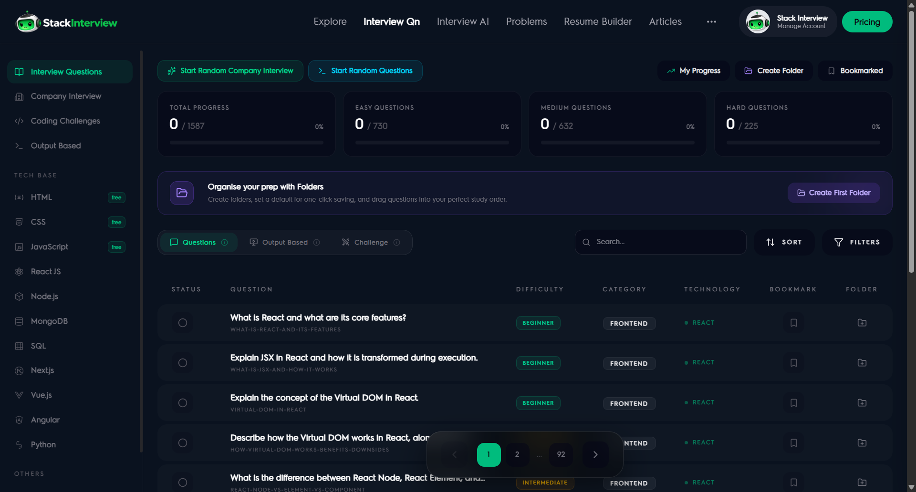Select MongoDB in Tech Base list

pyautogui.click(x=70, y=321)
